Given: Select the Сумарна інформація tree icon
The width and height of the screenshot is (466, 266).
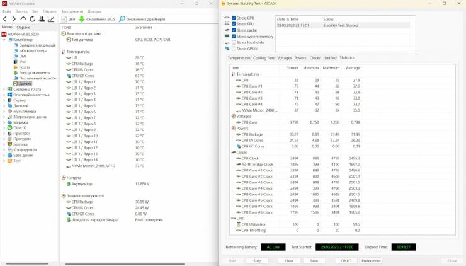Looking at the screenshot, I should click(x=16, y=45).
